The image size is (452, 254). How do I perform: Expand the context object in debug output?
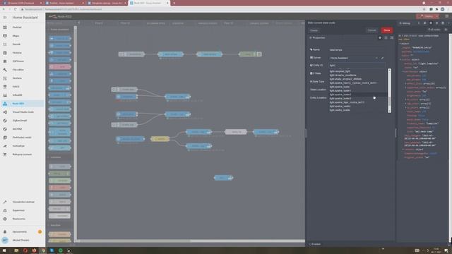[403, 150]
